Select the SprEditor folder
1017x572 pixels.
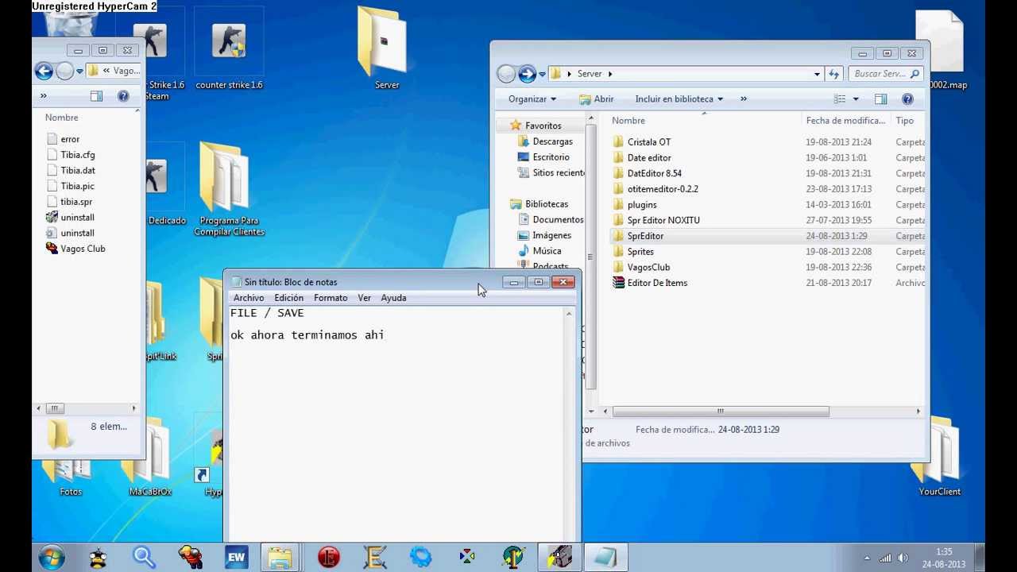click(x=645, y=236)
